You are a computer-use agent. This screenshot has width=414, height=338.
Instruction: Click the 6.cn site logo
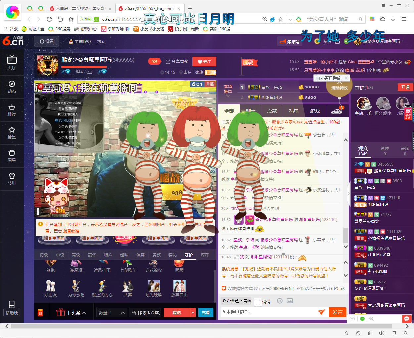[13, 41]
